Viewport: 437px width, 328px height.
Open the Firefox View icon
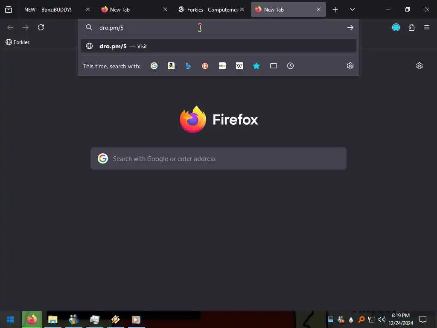pos(9,9)
